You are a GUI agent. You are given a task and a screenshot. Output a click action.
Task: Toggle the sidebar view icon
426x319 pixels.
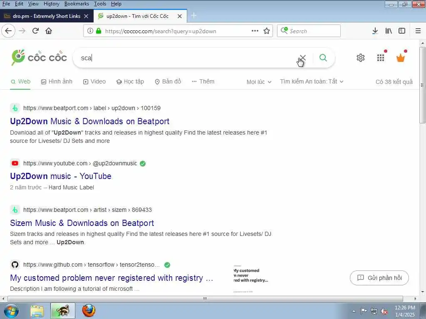pyautogui.click(x=402, y=31)
